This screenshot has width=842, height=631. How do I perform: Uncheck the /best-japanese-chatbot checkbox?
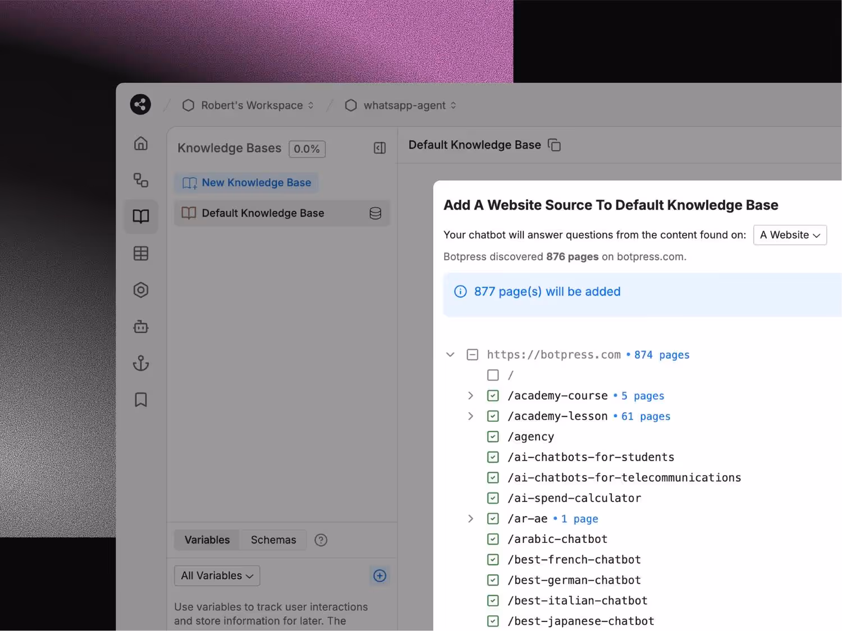(493, 621)
